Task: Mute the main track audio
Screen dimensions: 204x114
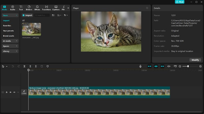Action: [x=14, y=92]
